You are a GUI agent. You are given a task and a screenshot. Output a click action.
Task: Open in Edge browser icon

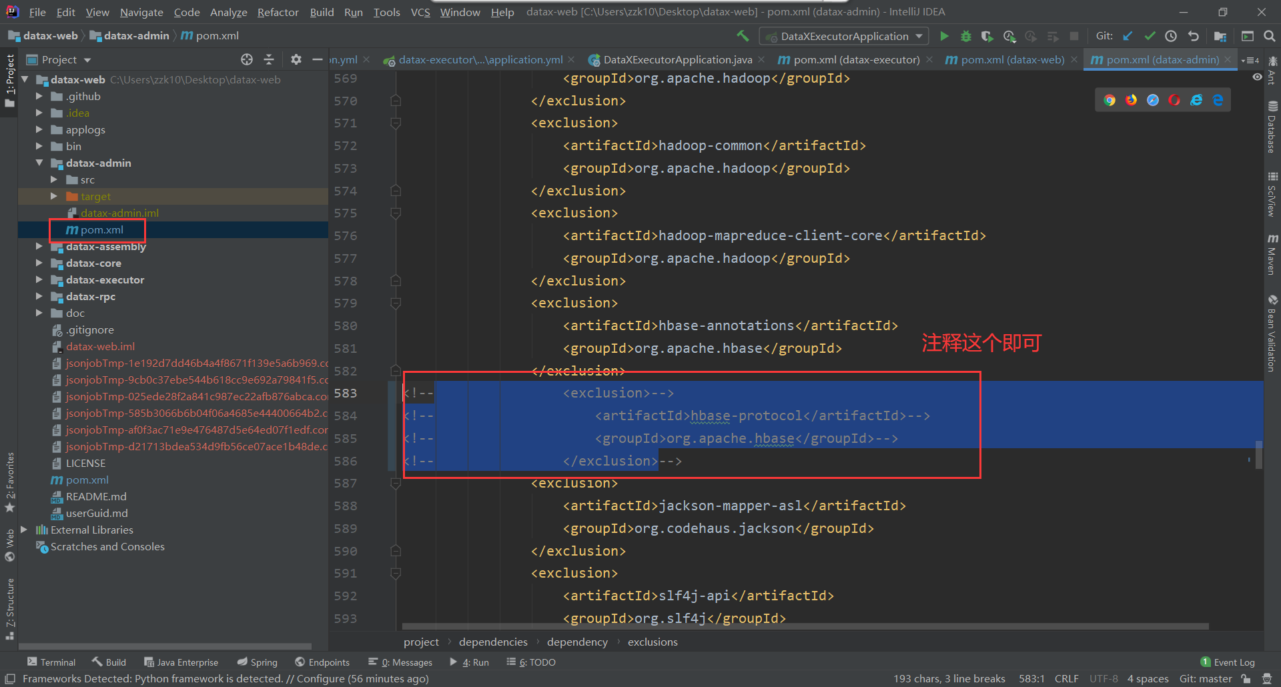[1218, 100]
